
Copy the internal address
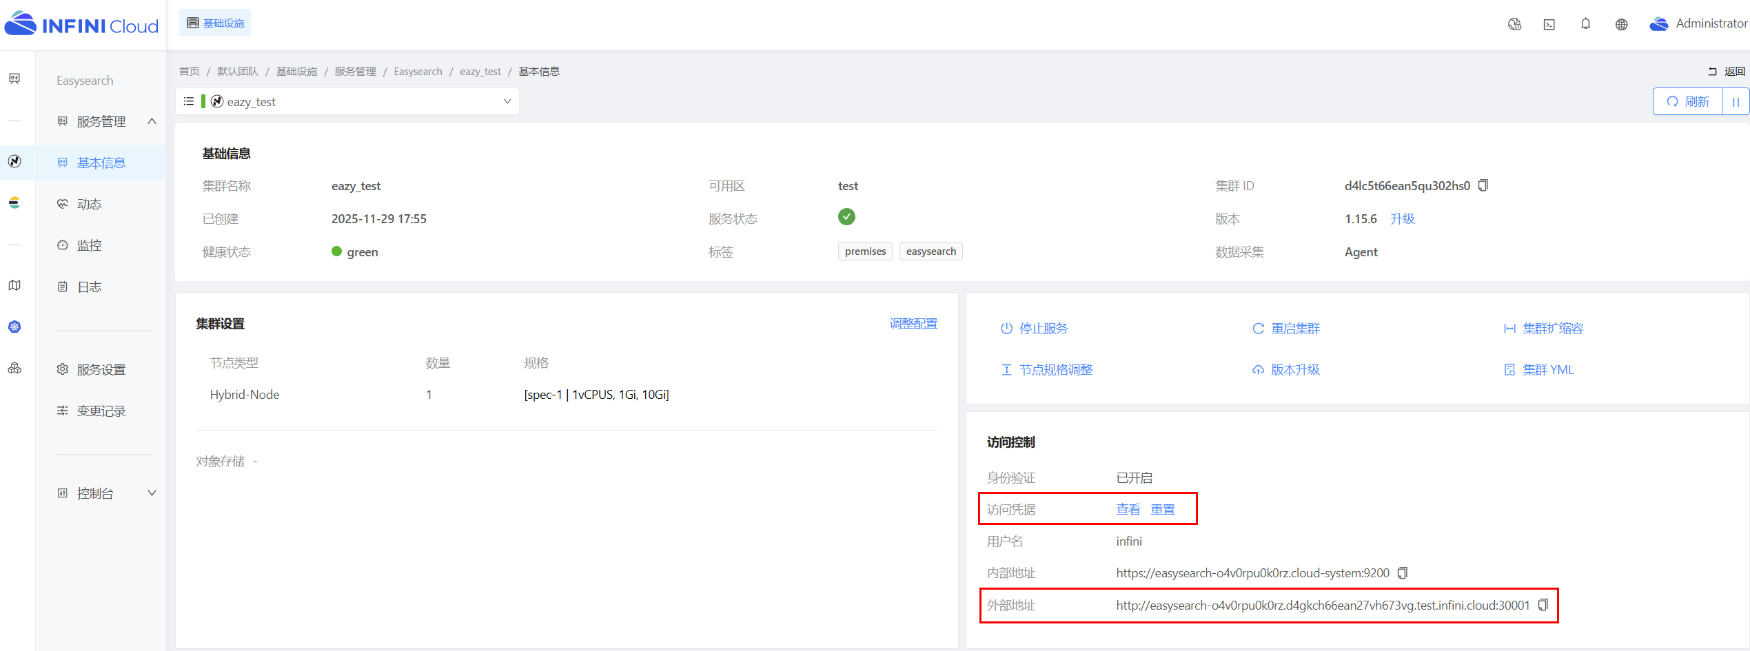(1403, 573)
